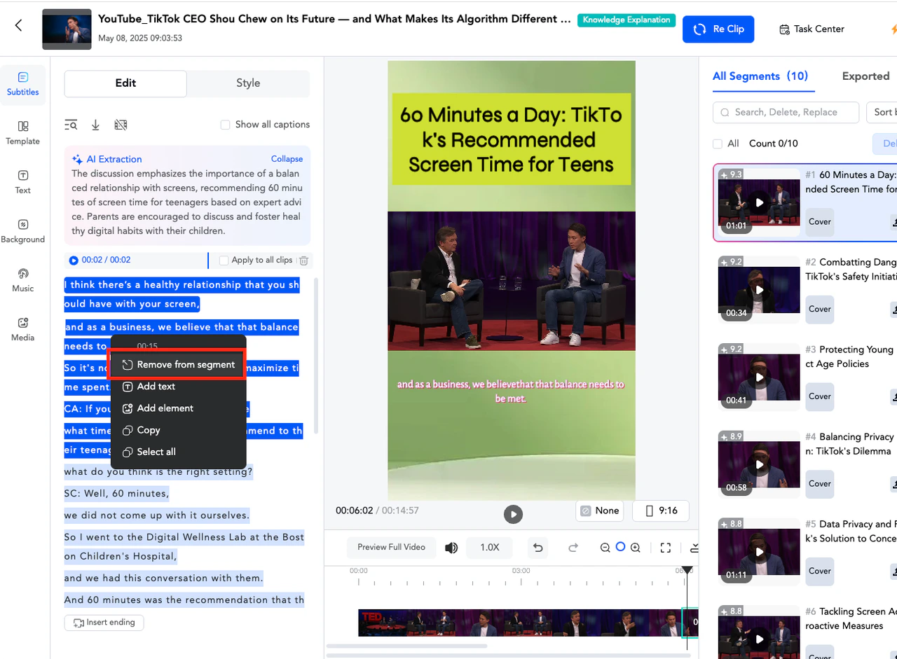
Task: Click subtitle "we did not come up with it ourselves."
Action: click(x=157, y=515)
